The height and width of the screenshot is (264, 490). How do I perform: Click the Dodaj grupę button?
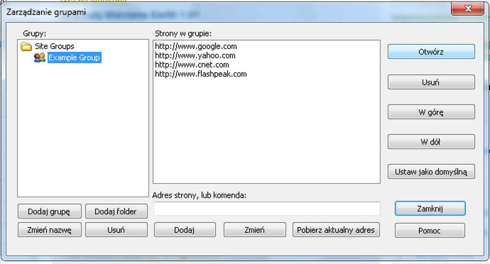49,212
